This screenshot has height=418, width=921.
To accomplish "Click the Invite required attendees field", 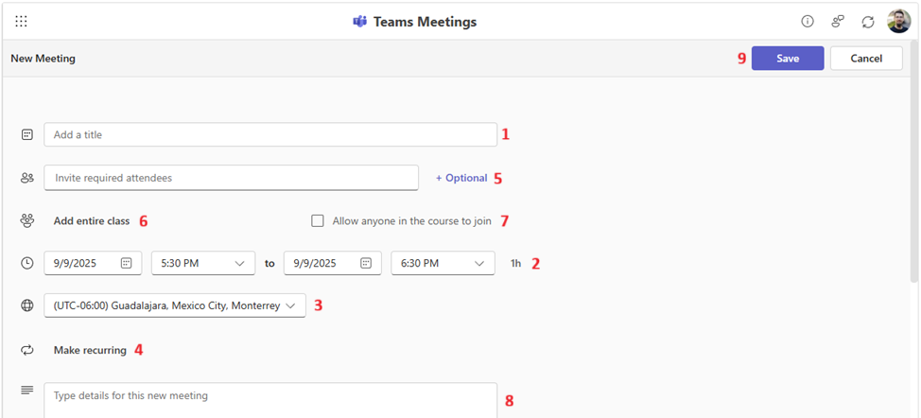I will coord(231,178).
